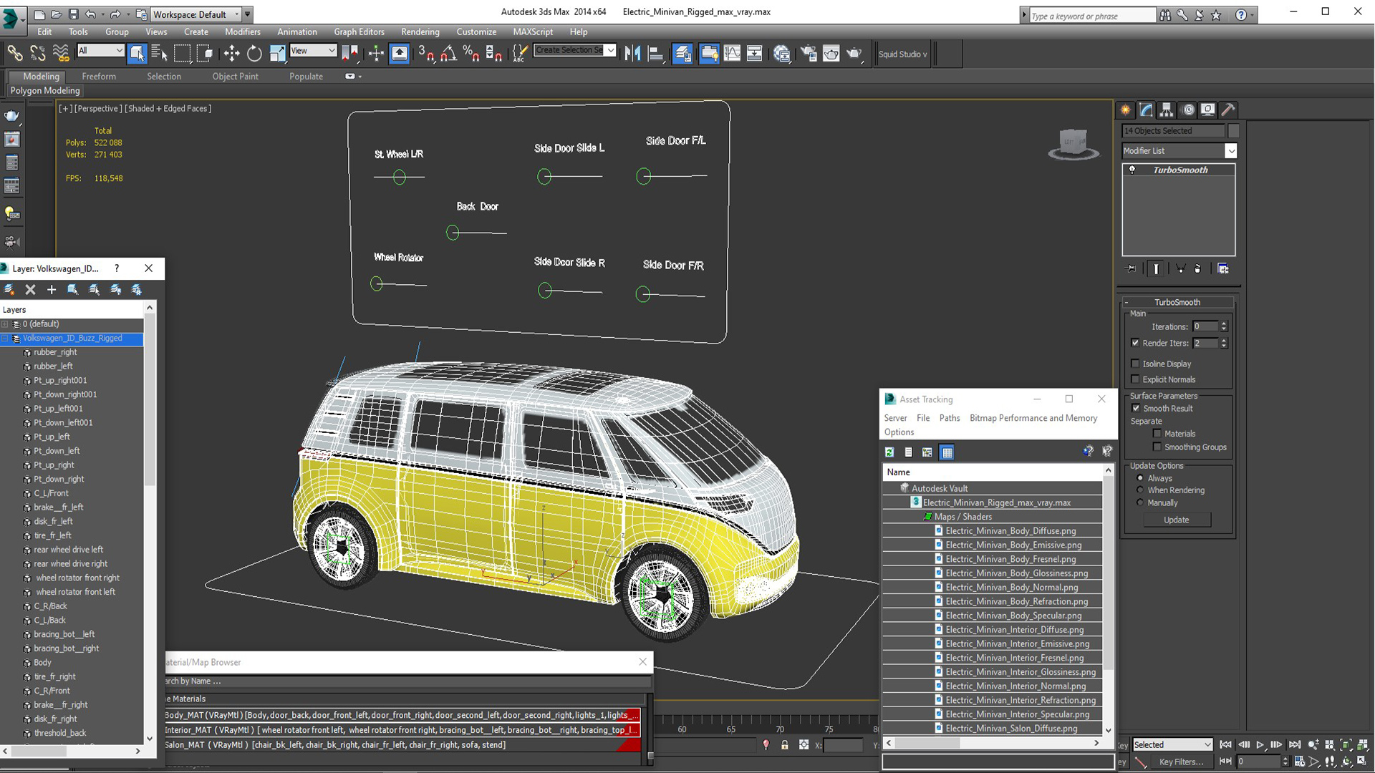Delete layer with the X icon
Screen dimensions: 1375x773
tap(30, 289)
